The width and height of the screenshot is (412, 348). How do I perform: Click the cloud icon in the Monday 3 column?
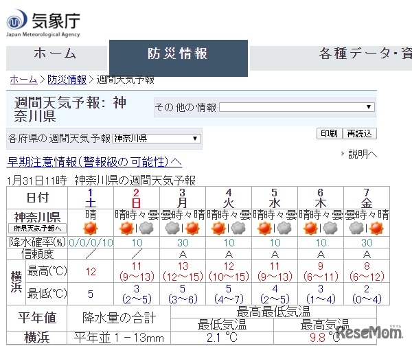coord(172,228)
